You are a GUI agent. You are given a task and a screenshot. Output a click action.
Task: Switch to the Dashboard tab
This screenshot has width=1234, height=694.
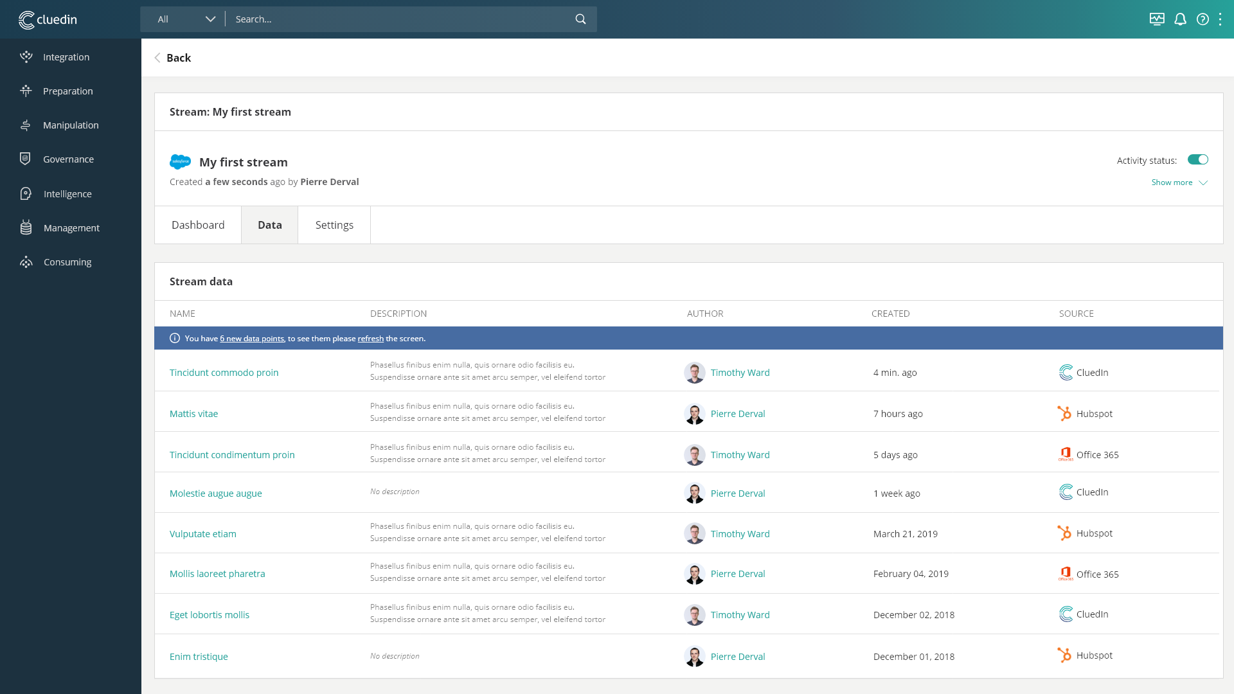coord(198,225)
